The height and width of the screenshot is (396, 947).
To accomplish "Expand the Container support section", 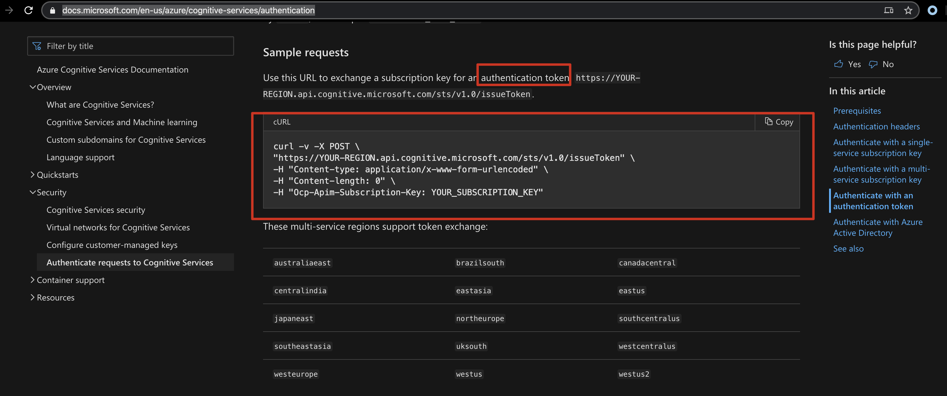I will 33,280.
